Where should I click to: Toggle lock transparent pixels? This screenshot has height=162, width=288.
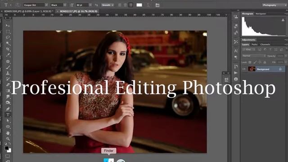point(250,63)
